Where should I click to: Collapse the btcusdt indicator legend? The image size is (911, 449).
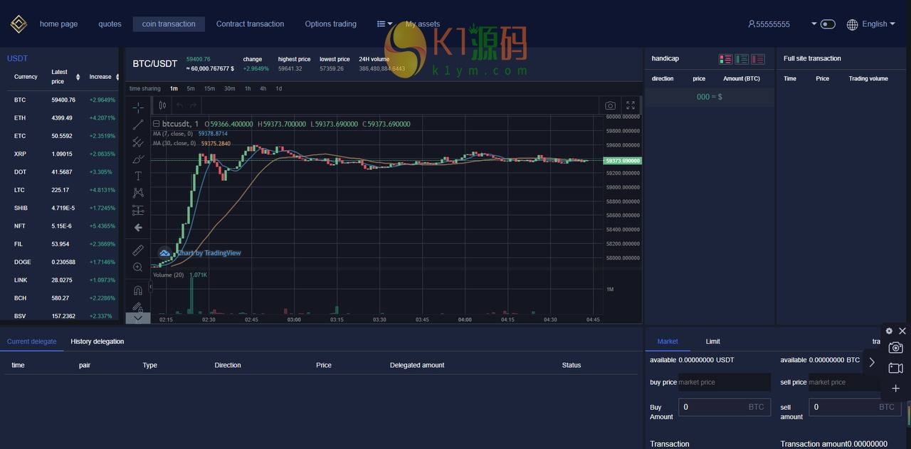tap(156, 124)
